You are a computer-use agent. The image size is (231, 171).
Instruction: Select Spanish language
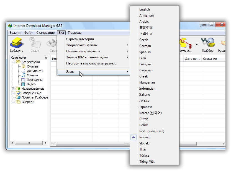pyautogui.click(x=155, y=52)
